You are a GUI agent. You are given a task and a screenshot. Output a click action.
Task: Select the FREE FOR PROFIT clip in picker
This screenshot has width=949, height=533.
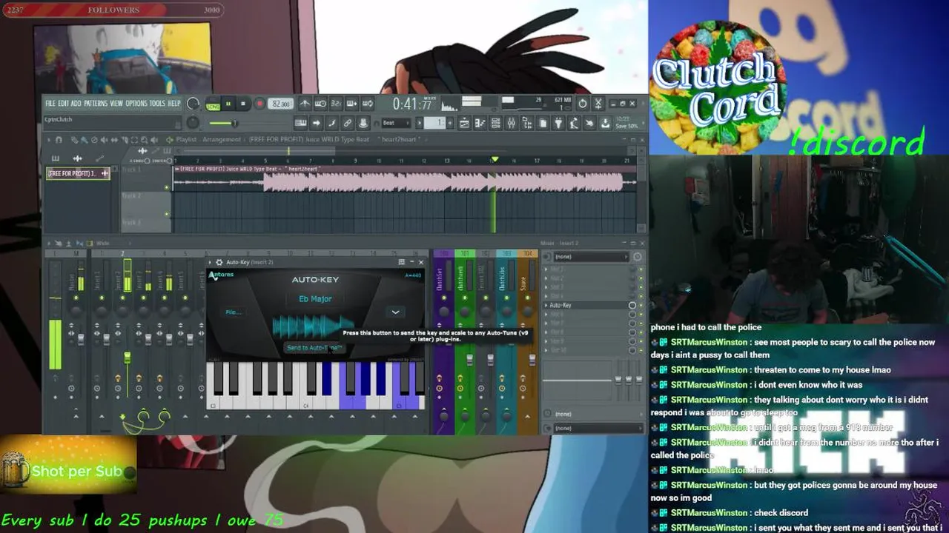coord(77,173)
